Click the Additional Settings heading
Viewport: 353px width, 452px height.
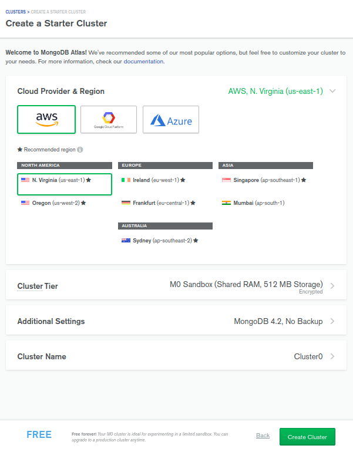pos(51,321)
